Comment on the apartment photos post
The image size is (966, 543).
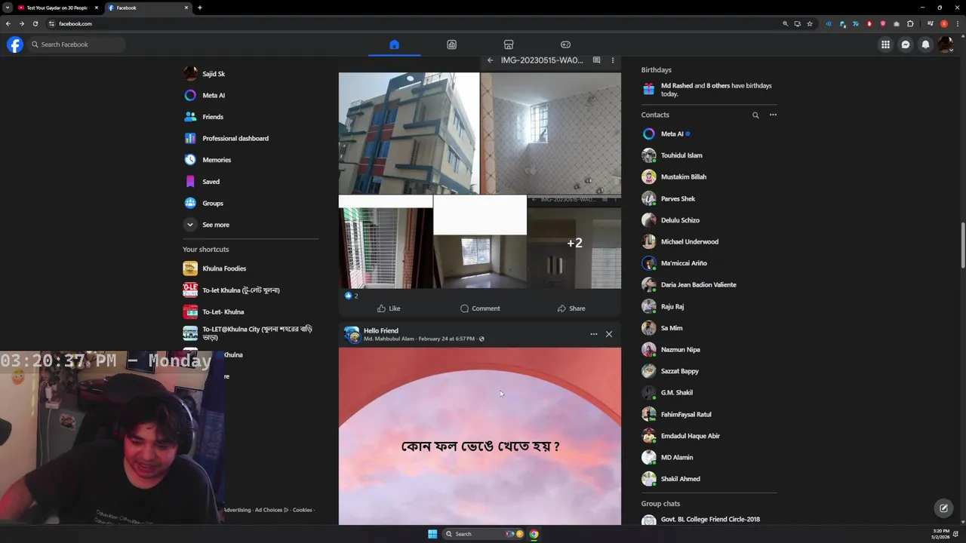[x=480, y=308]
